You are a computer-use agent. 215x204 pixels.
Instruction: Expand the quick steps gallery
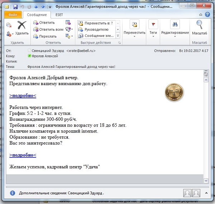click(x=118, y=36)
